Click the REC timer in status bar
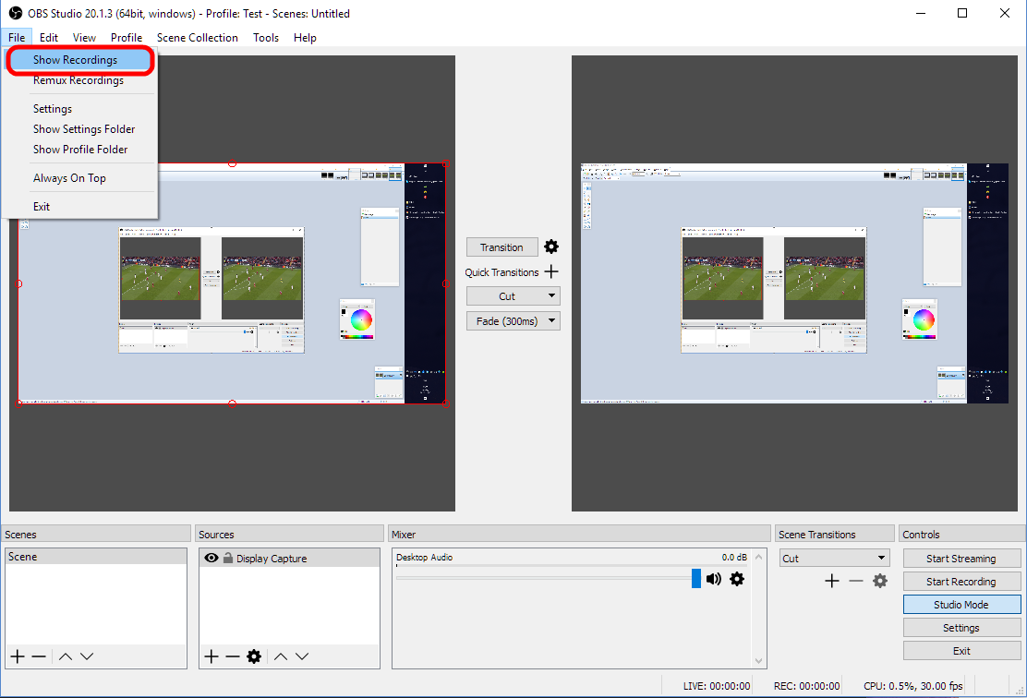The image size is (1027, 698). [x=807, y=686]
